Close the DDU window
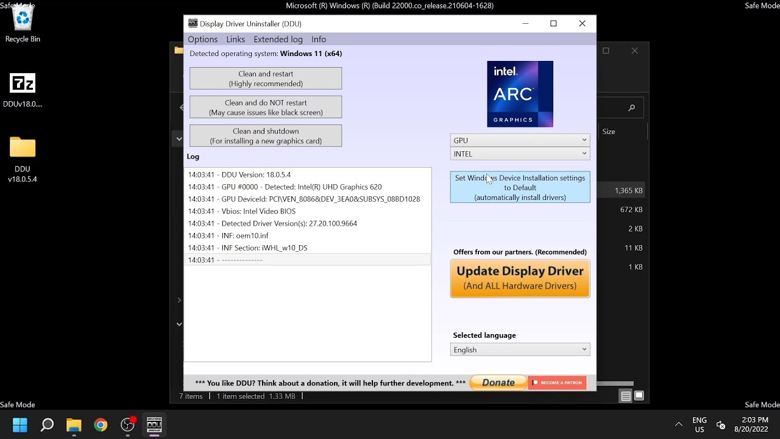780x439 pixels. pyautogui.click(x=582, y=23)
